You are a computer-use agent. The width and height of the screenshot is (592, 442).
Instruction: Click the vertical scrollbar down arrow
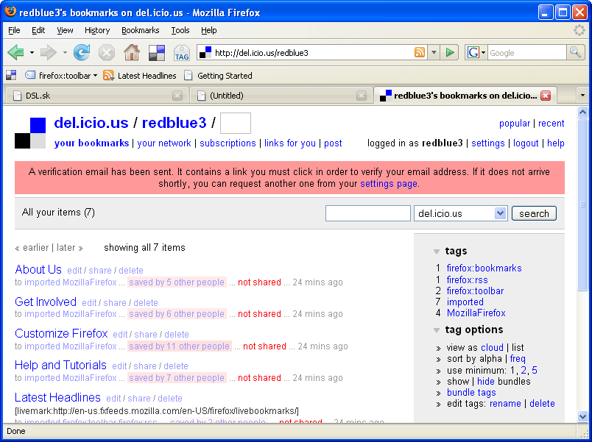coord(582,416)
